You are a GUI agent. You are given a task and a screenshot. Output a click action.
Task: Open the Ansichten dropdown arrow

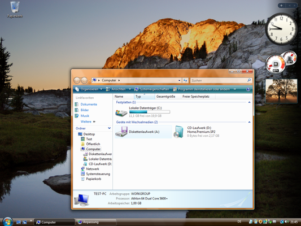point(130,89)
